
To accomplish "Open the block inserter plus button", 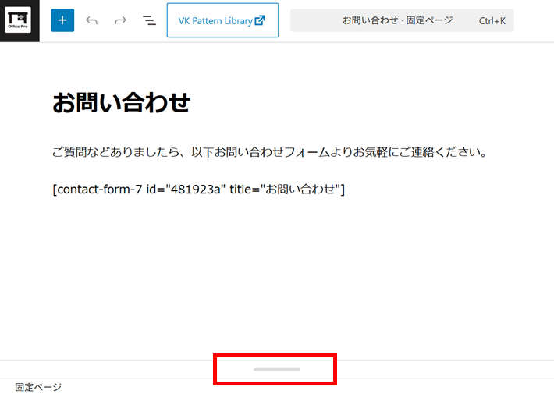I will (62, 20).
